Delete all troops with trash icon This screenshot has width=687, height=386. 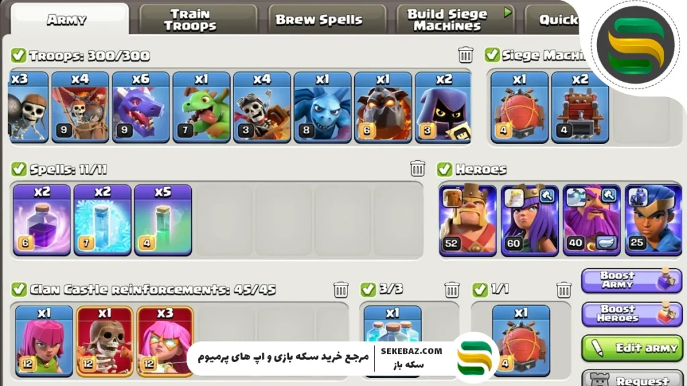(x=466, y=55)
